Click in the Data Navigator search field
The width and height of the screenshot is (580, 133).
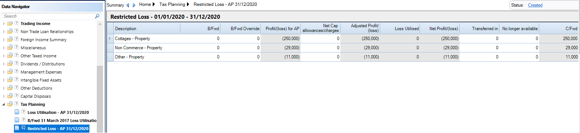48,16
